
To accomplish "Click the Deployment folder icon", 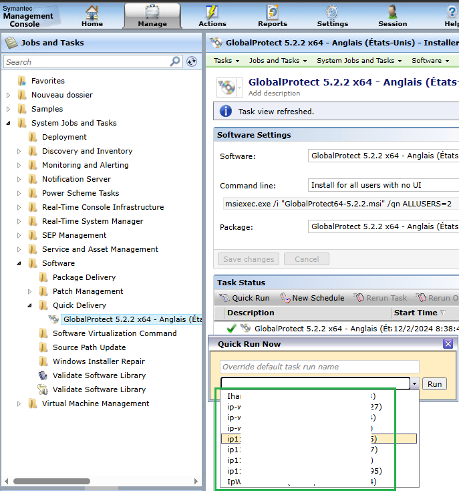I will (33, 137).
